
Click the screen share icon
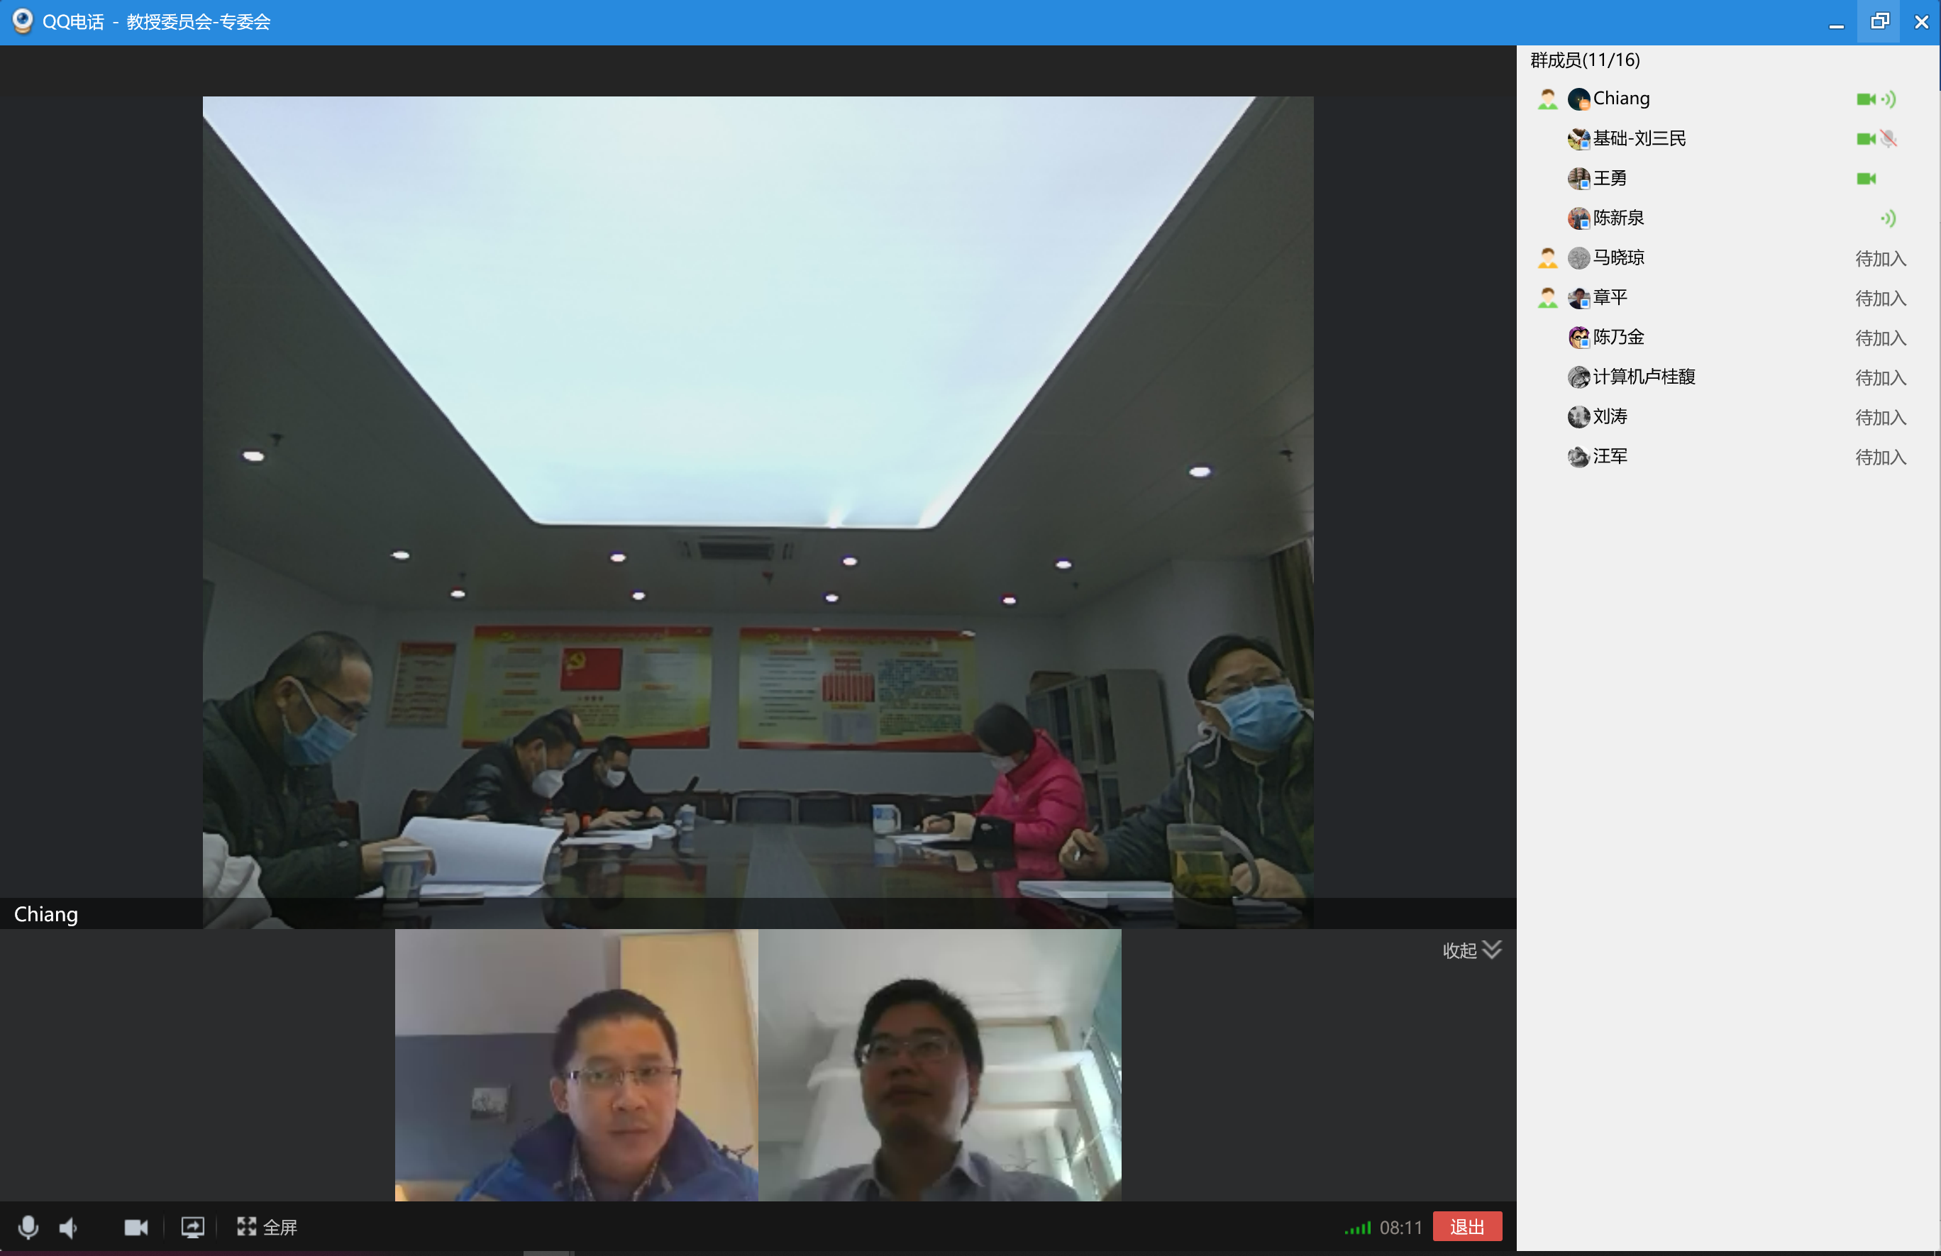(x=192, y=1227)
